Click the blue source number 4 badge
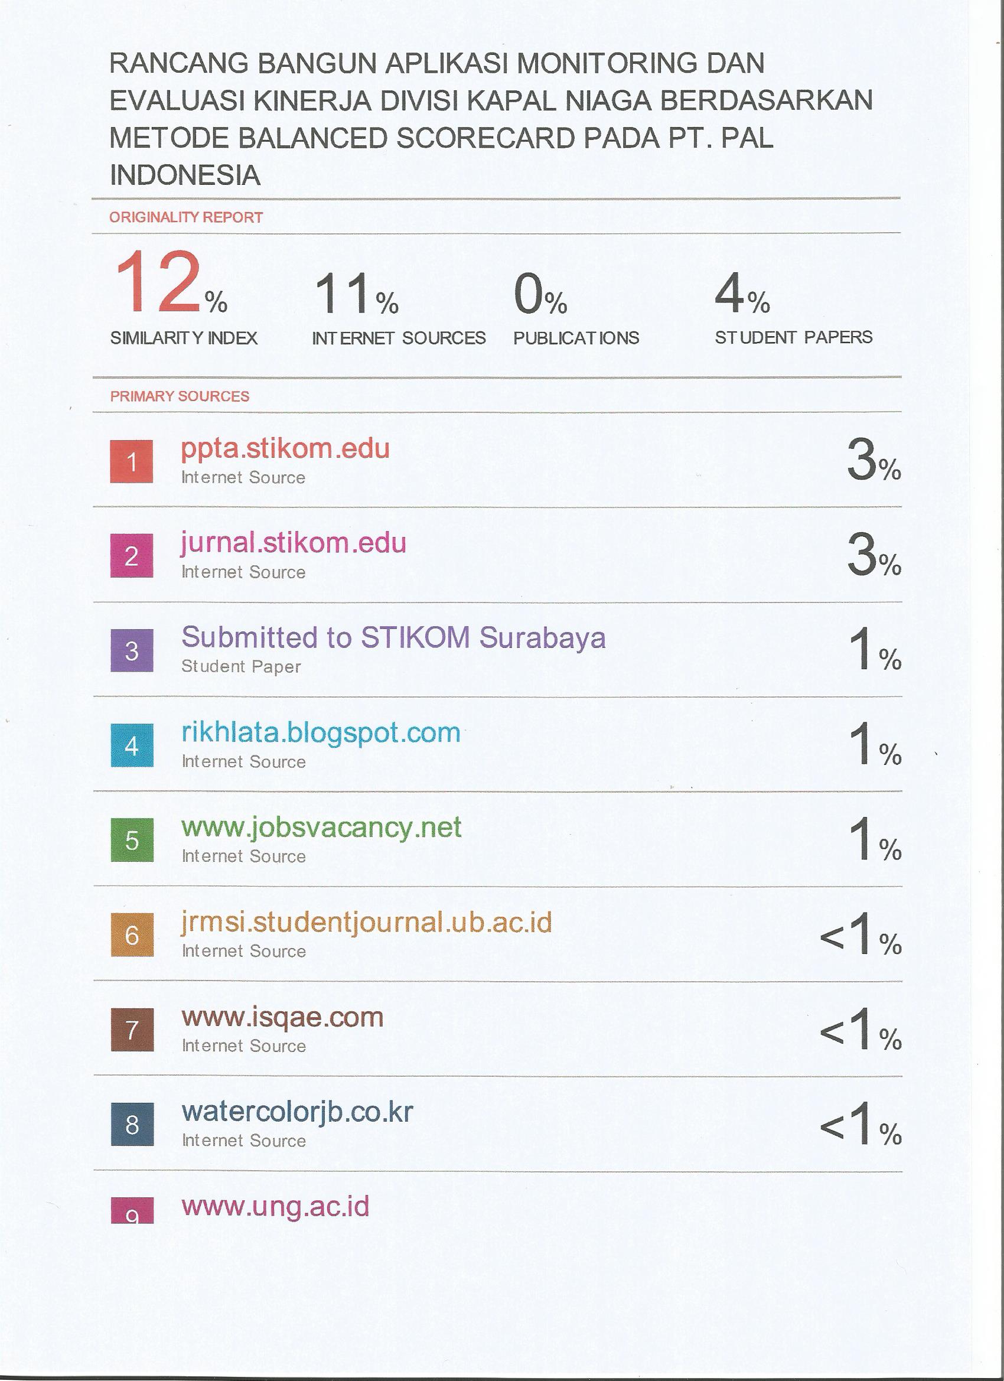The height and width of the screenshot is (1381, 1004). click(x=132, y=745)
